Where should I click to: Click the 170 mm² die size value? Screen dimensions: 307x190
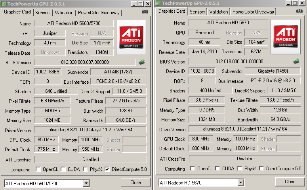coord(102,43)
